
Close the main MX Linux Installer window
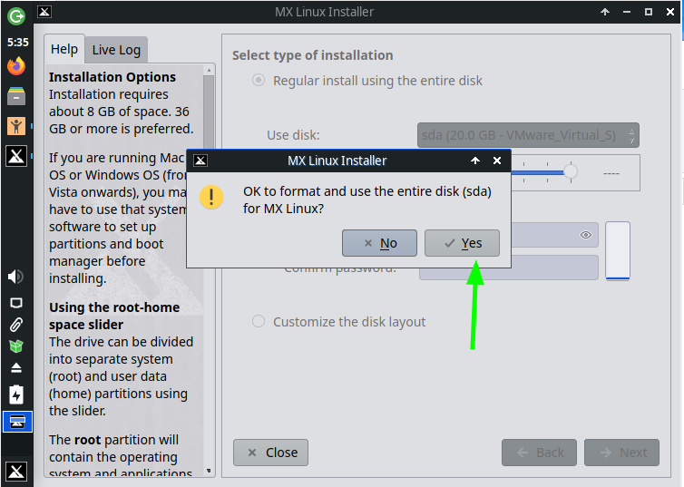670,12
